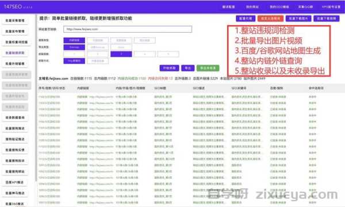Select the Sitemap export type option
Screen dimensions: 345x207
pyautogui.click(x=74, y=47)
